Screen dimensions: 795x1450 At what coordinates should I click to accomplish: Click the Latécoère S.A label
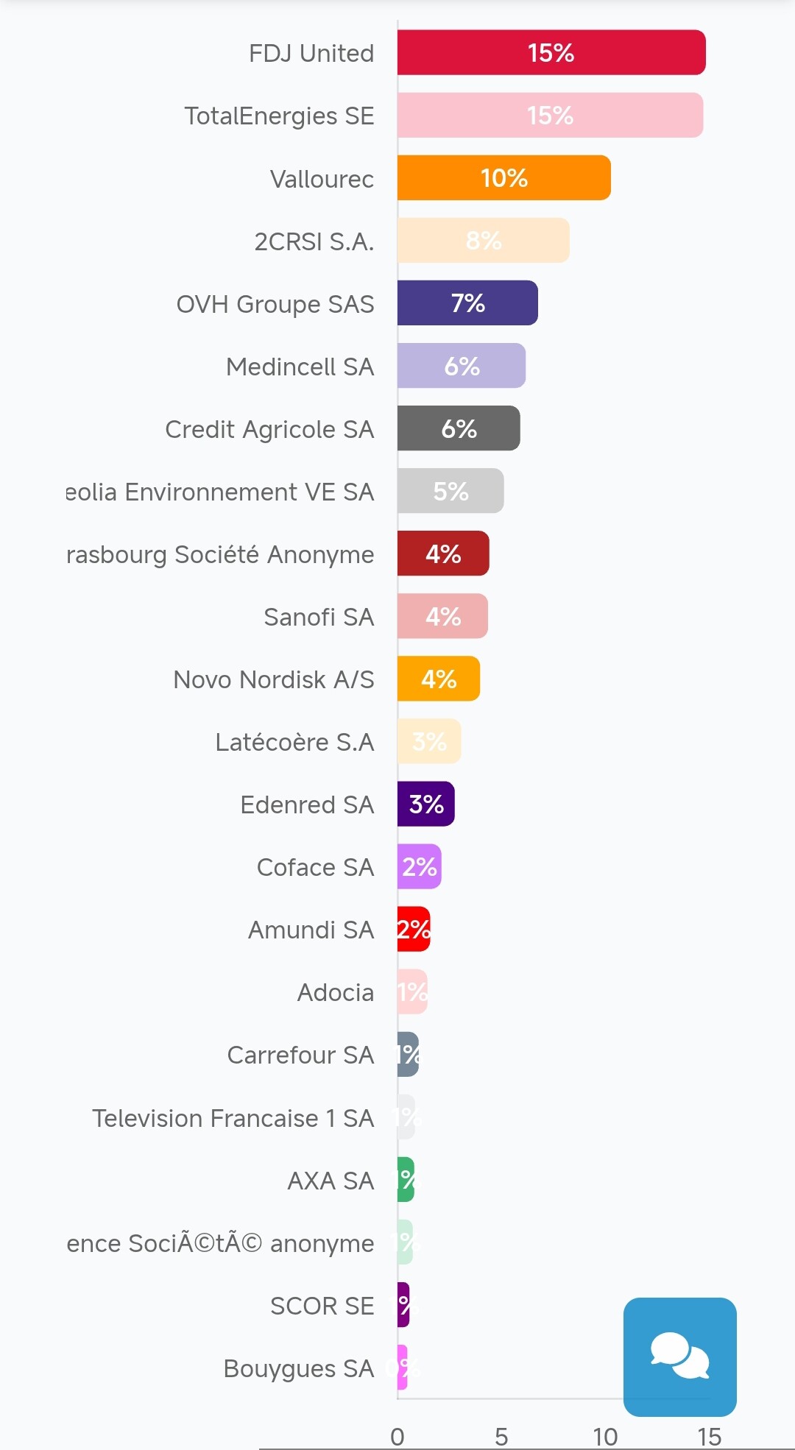(294, 742)
